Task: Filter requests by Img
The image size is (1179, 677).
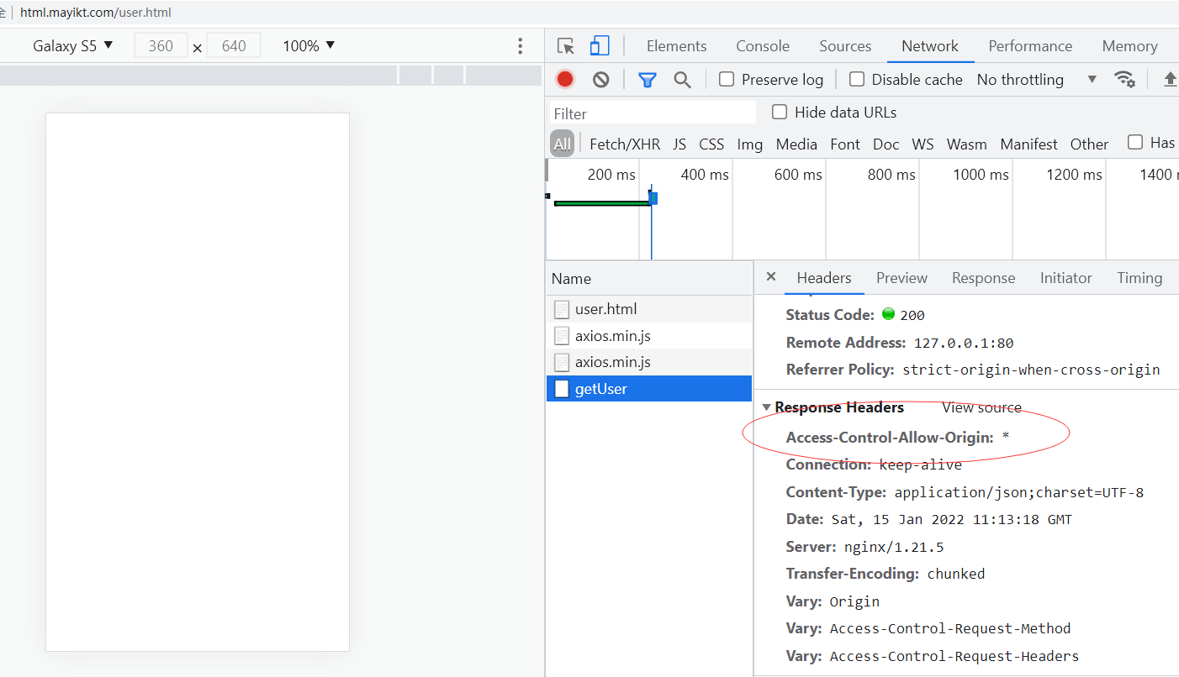Action: coord(750,144)
